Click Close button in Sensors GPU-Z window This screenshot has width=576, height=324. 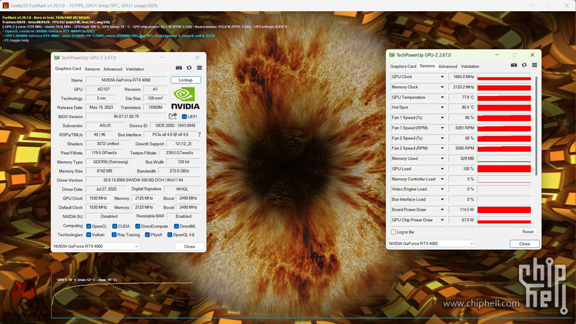pyautogui.click(x=524, y=244)
